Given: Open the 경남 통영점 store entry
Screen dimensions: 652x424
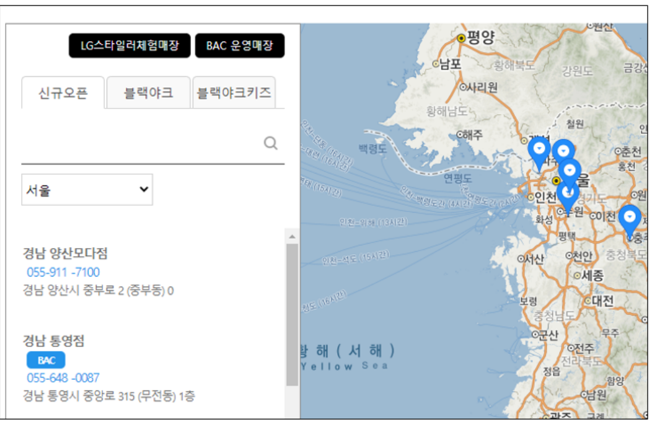Looking at the screenshot, I should (54, 341).
